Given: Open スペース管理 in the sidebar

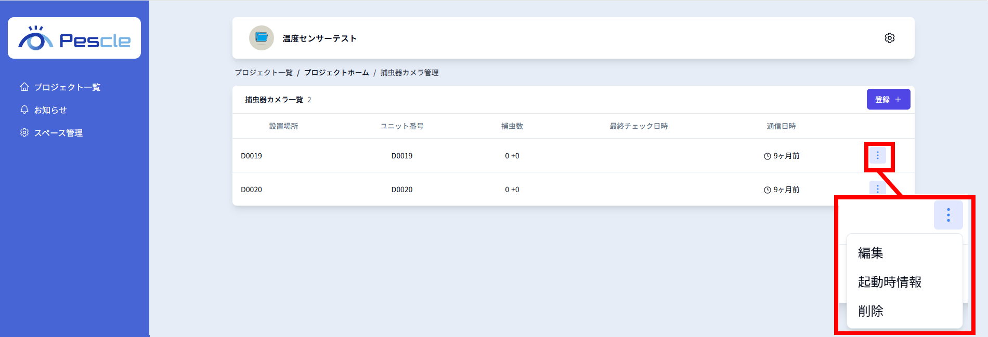Looking at the screenshot, I should pos(58,133).
